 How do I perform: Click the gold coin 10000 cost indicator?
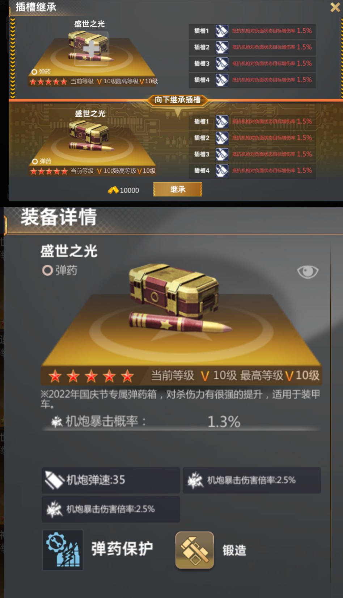(x=123, y=190)
